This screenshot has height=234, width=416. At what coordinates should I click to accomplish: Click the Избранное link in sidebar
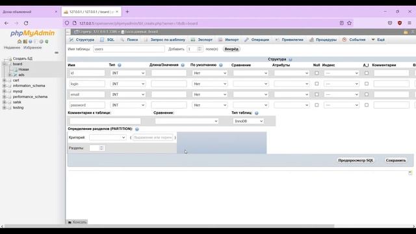[32, 47]
